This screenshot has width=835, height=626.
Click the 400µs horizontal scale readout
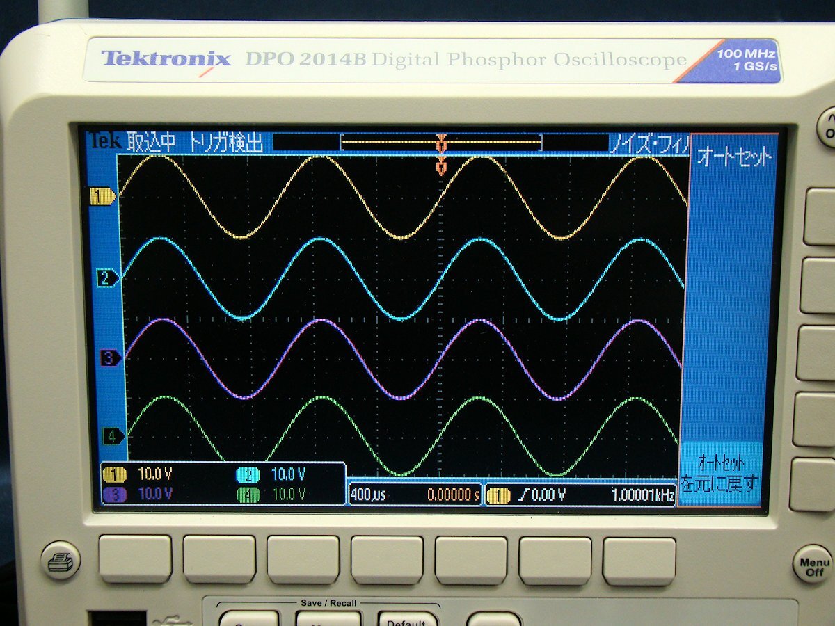368,495
